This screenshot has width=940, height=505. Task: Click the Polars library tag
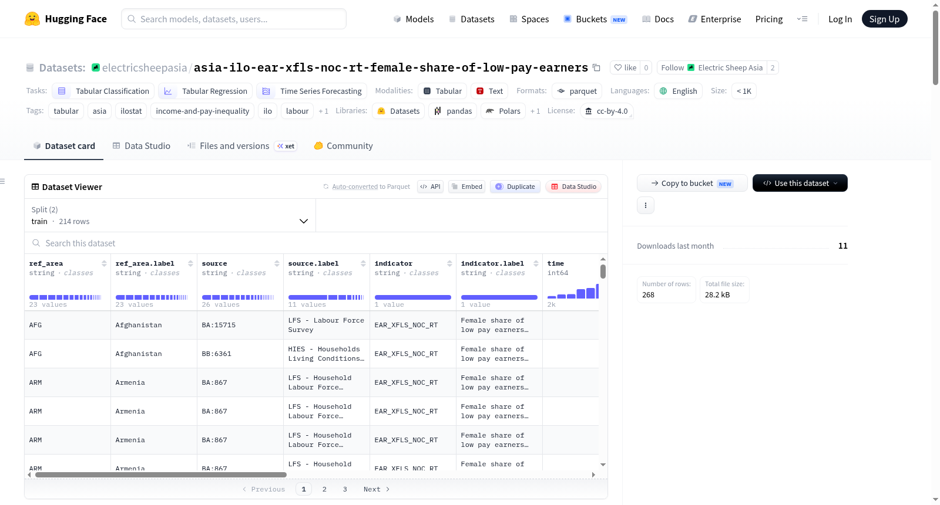pyautogui.click(x=503, y=111)
